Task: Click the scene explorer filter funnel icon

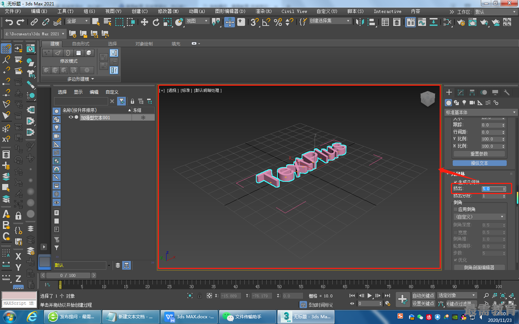Action: click(122, 101)
